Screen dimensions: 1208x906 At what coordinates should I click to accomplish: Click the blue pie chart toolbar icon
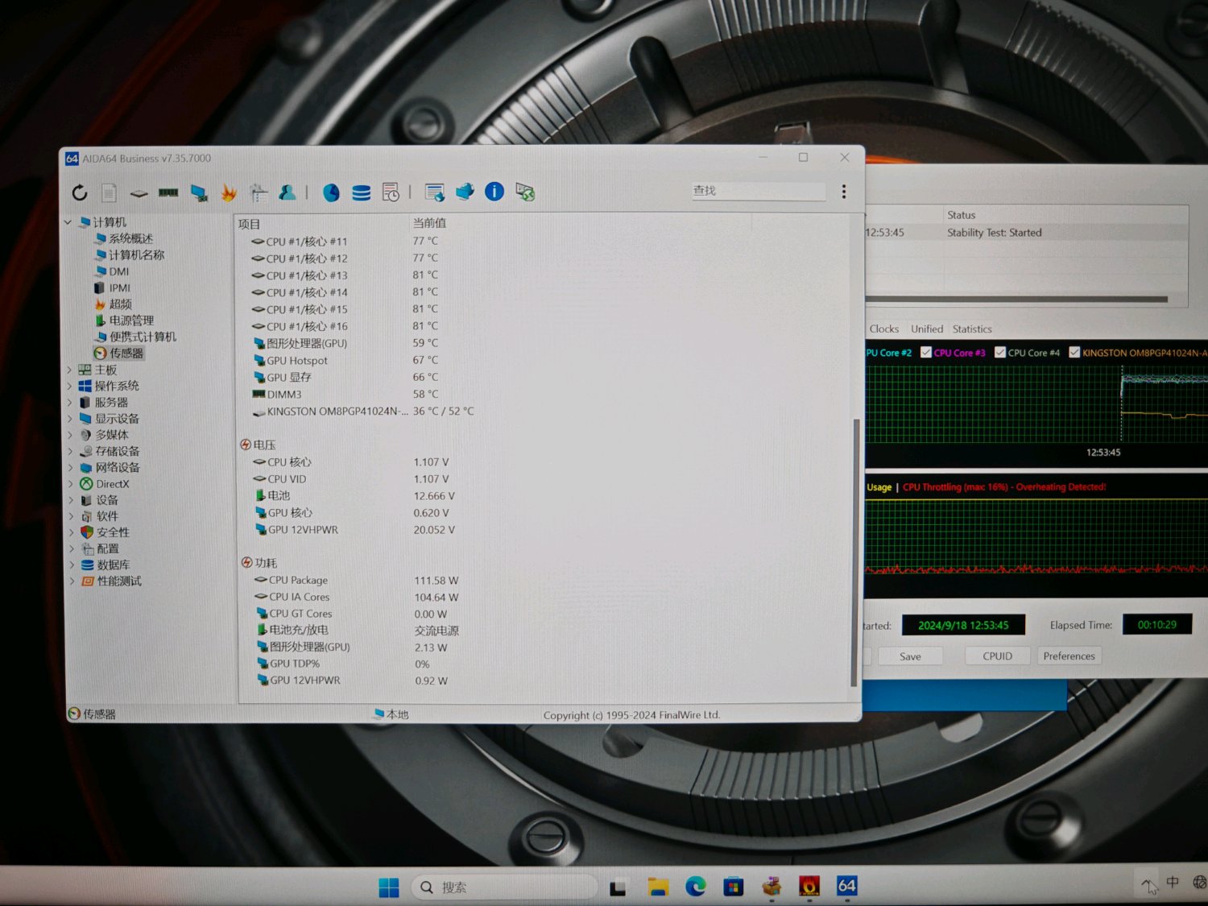click(x=331, y=192)
